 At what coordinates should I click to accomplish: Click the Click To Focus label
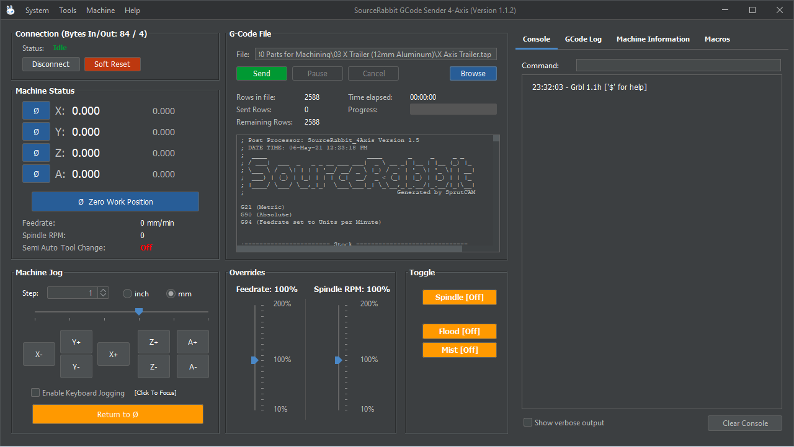[156, 393]
